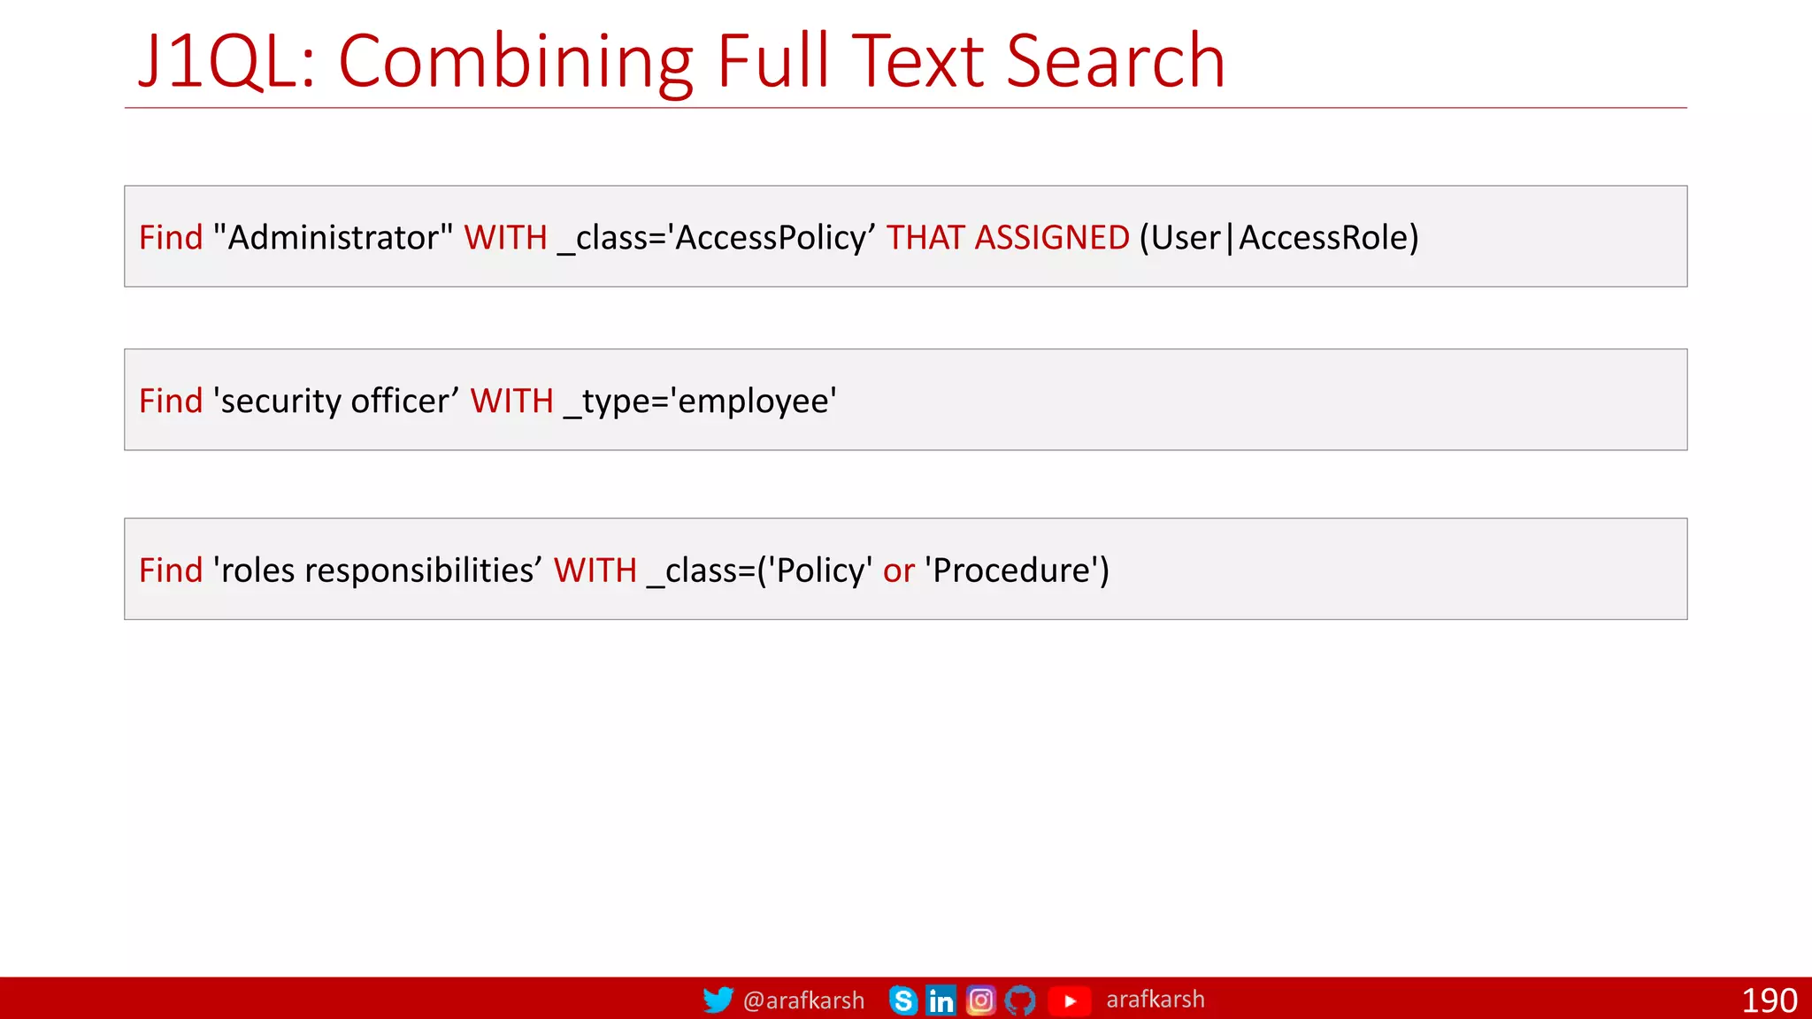Click the 'Procedure') text
The height and width of the screenshot is (1019, 1812).
tap(1017, 571)
